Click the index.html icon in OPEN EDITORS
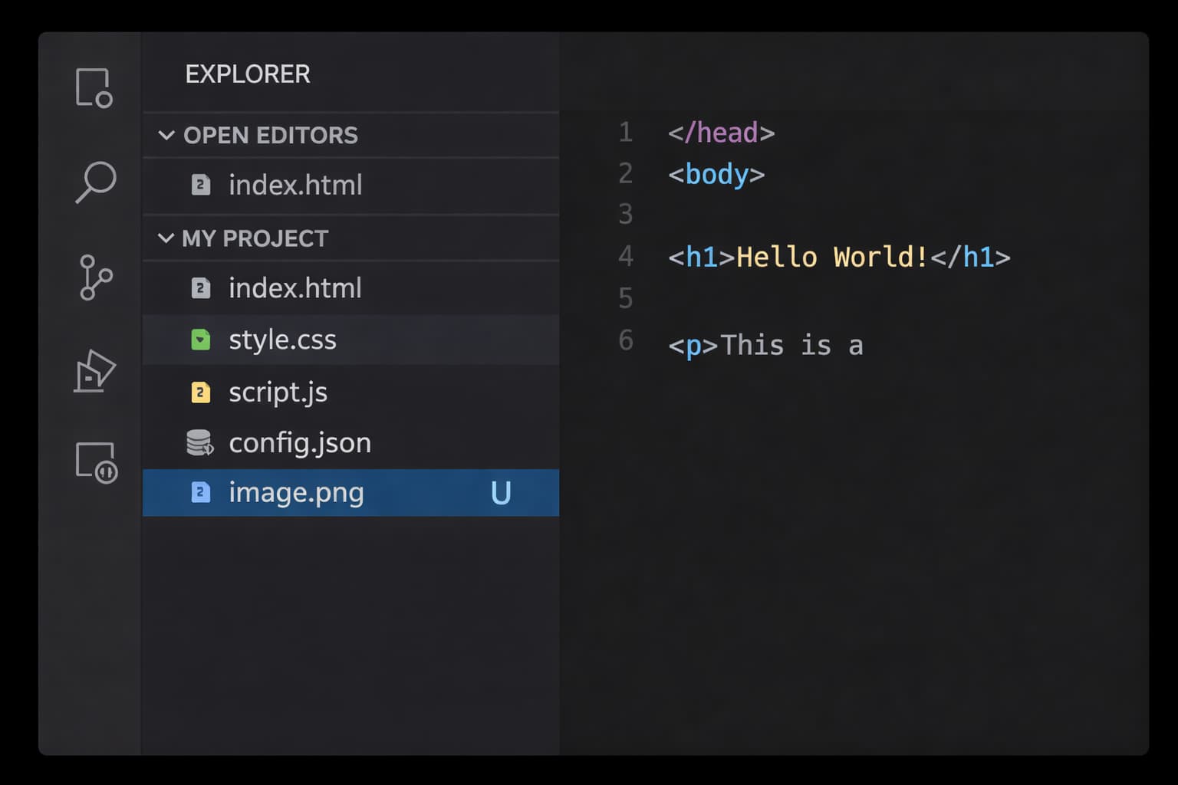Screen dimensions: 1178x785 pyautogui.click(x=200, y=185)
